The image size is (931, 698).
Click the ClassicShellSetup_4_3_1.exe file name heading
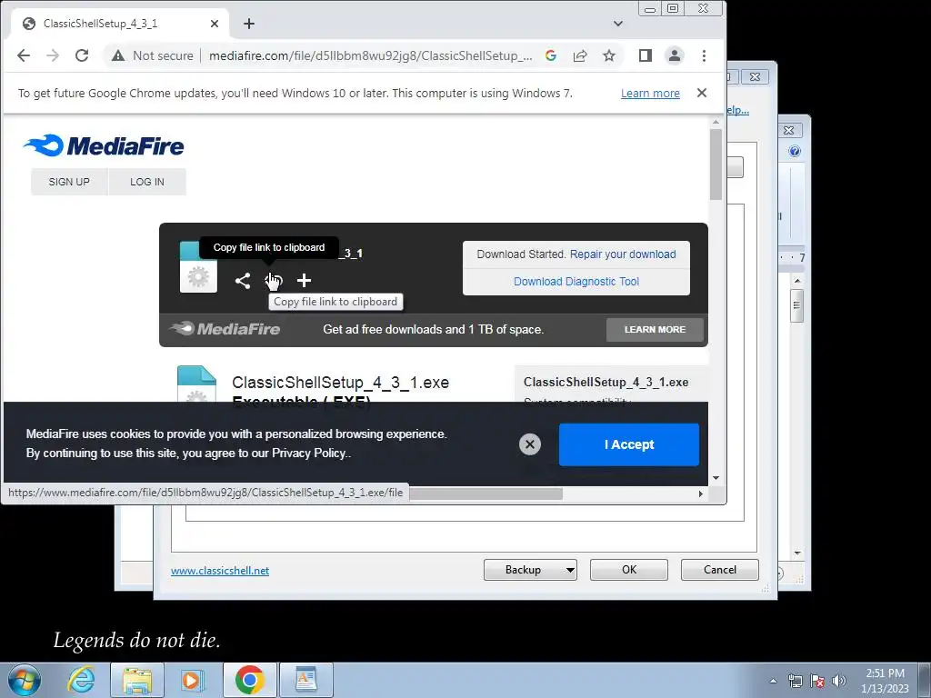(x=340, y=383)
